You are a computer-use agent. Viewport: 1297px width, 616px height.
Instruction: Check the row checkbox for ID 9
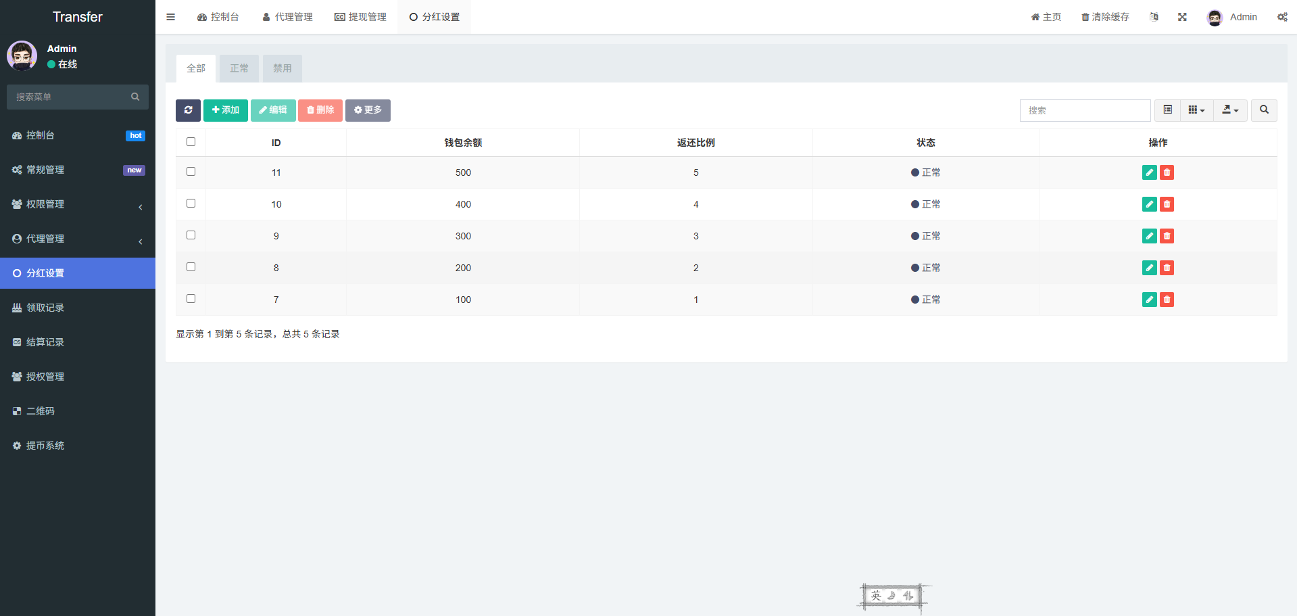tap(191, 235)
